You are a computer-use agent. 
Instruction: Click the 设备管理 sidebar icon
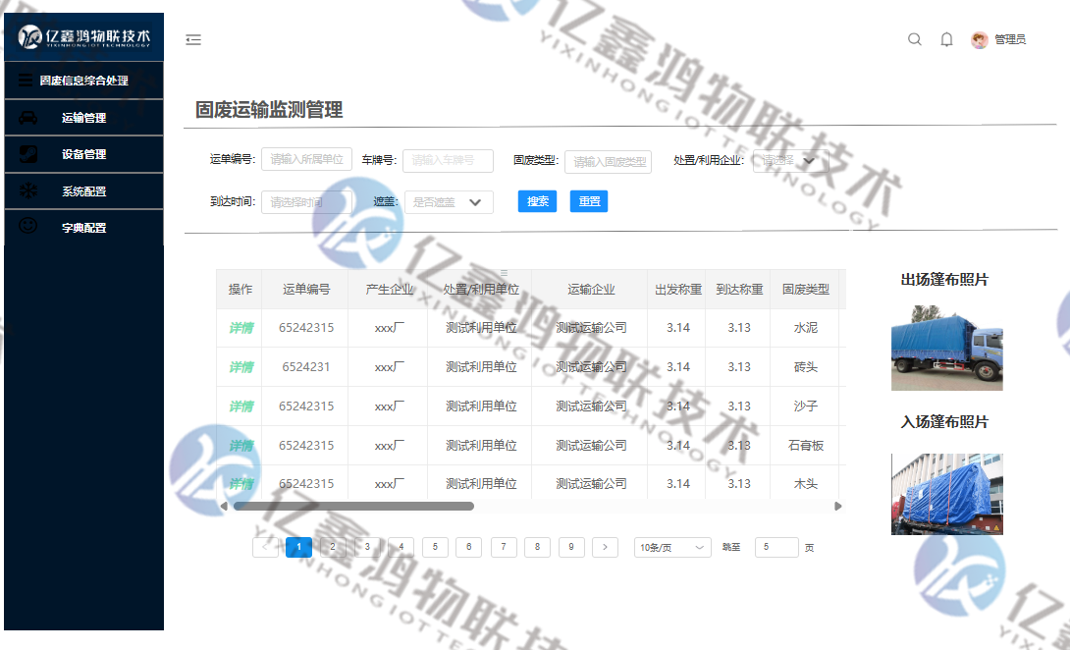coord(27,154)
